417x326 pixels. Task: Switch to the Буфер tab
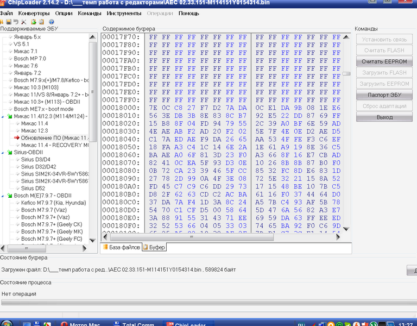point(157,247)
